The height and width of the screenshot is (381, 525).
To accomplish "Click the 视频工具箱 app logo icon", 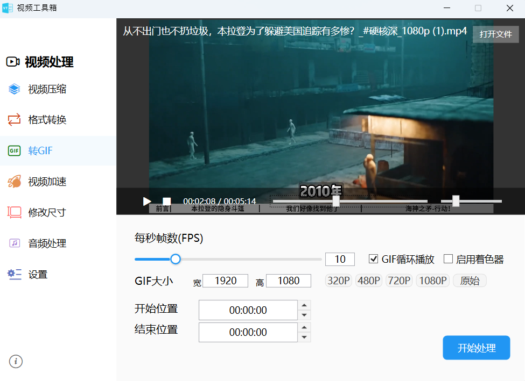I will (x=8, y=8).
